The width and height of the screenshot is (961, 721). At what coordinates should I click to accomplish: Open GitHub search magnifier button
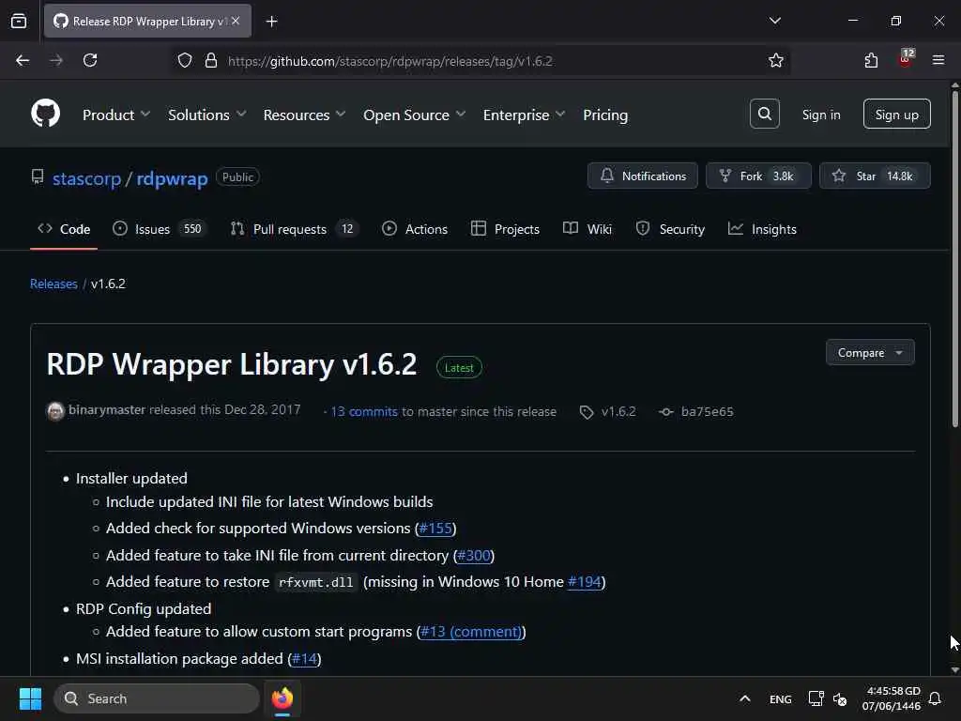(x=764, y=114)
